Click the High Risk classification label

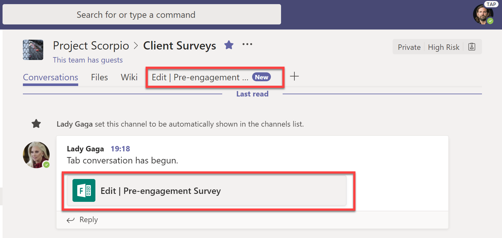pyautogui.click(x=444, y=47)
